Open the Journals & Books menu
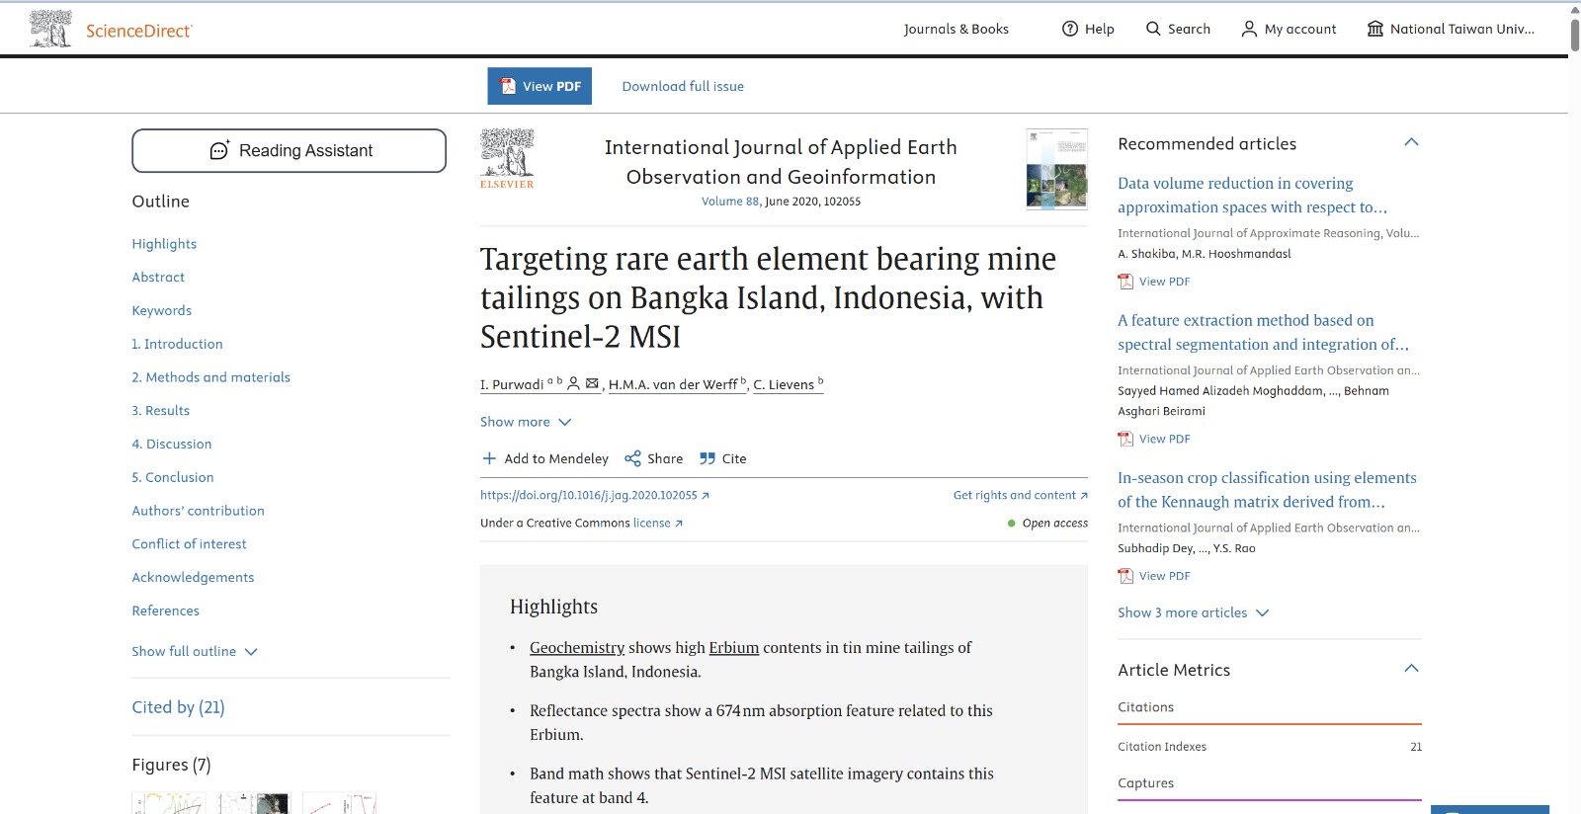The height and width of the screenshot is (814, 1581). 956,29
